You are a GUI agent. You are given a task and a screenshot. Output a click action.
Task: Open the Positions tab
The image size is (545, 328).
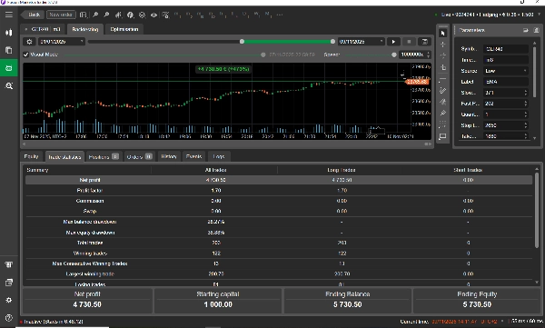point(104,157)
